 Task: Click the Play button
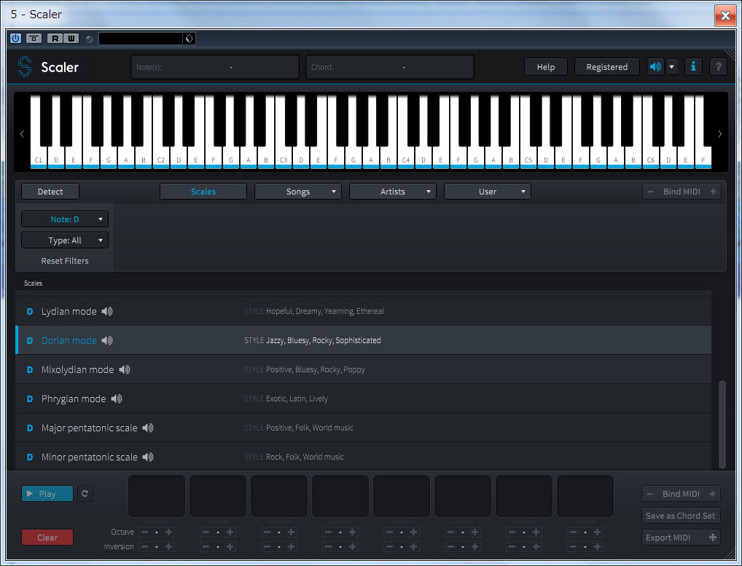[x=47, y=494]
